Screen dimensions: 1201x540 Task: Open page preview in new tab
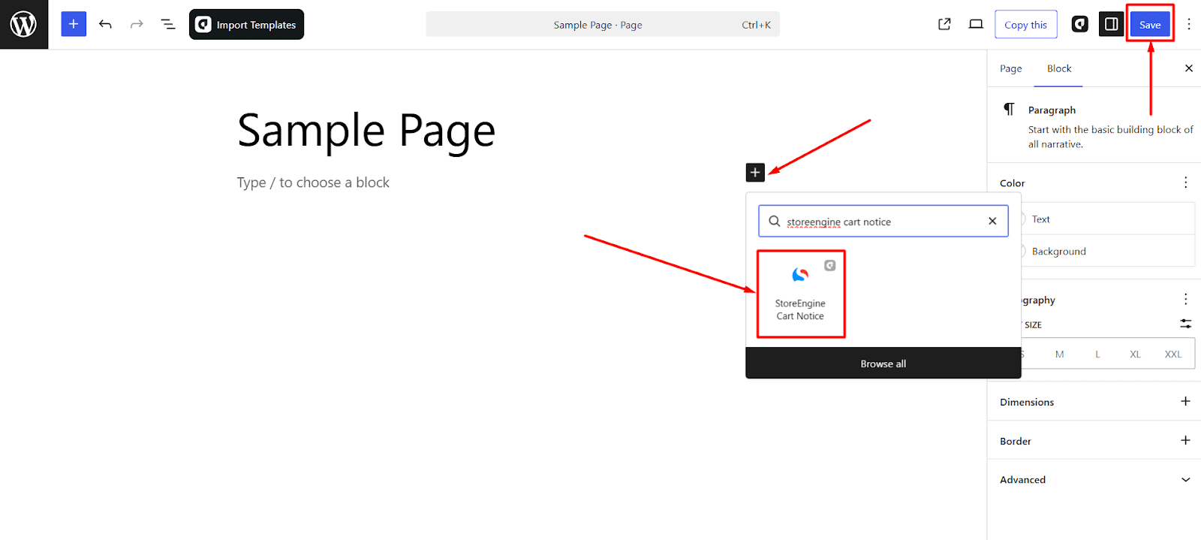tap(944, 24)
